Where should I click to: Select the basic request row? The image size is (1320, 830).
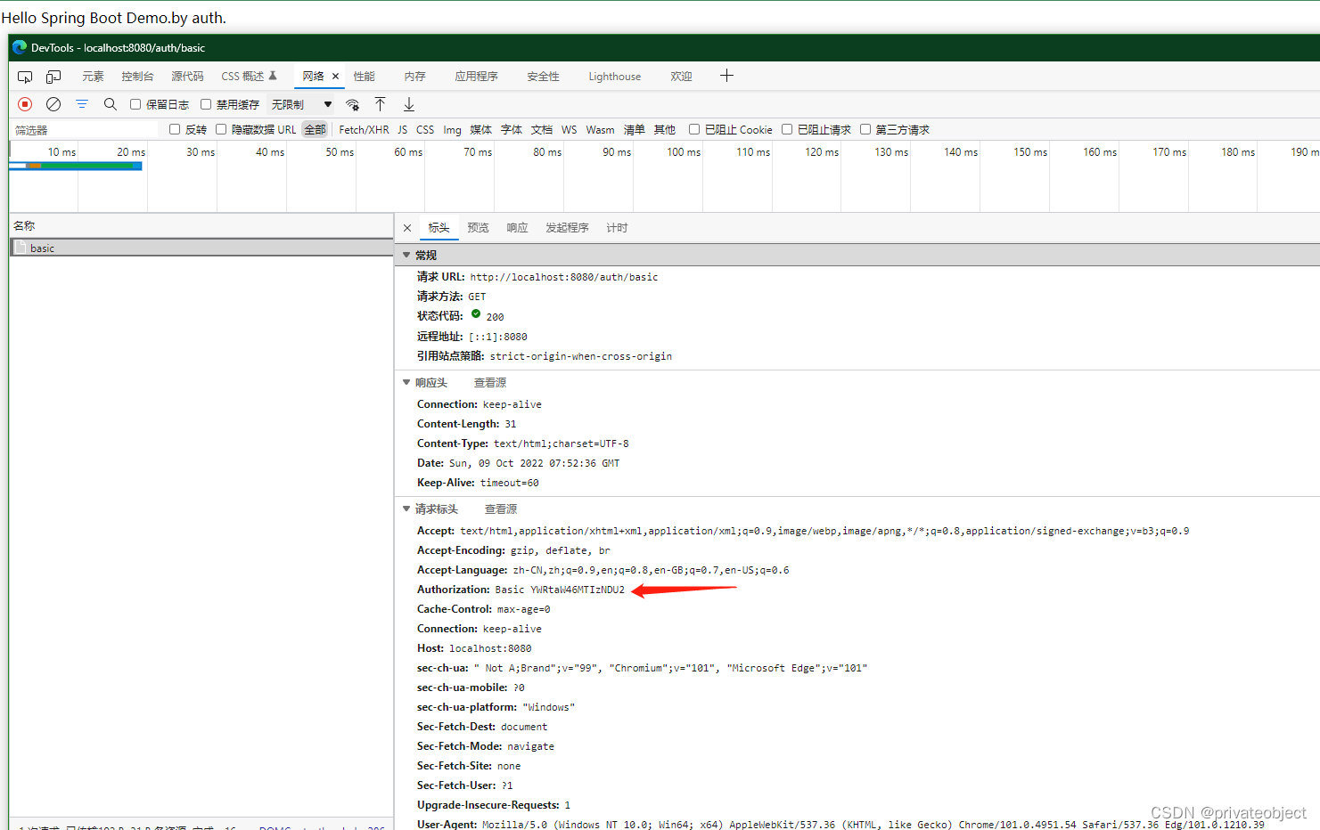tap(201, 248)
